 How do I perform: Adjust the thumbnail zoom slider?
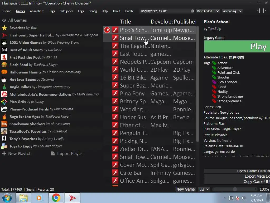click(235, 189)
